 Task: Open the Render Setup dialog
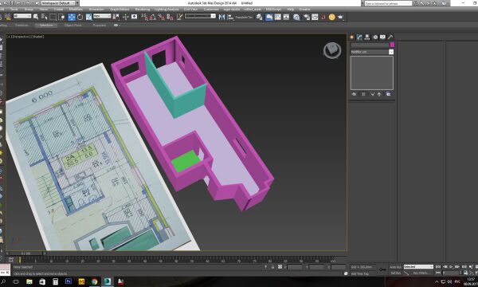tap(307, 17)
